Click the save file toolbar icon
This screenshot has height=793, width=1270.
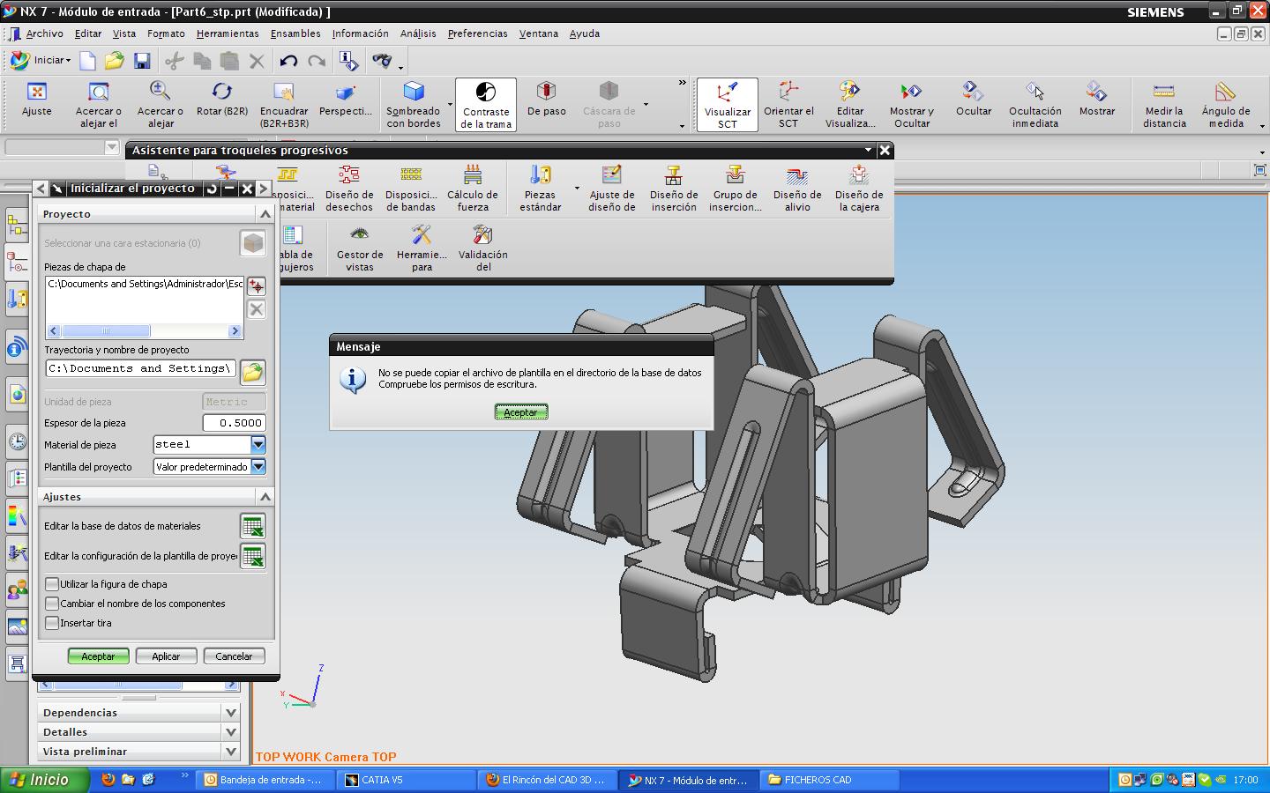(142, 61)
